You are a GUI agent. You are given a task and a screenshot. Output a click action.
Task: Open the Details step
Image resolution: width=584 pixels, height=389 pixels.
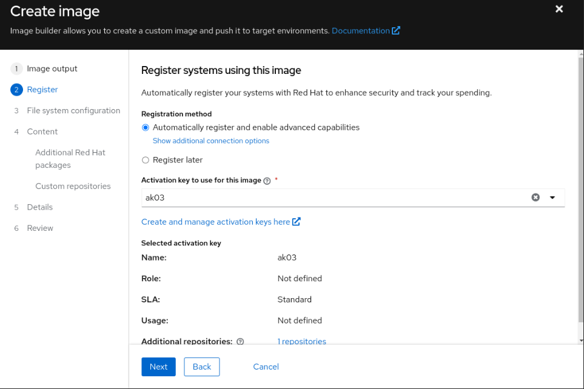click(x=40, y=207)
